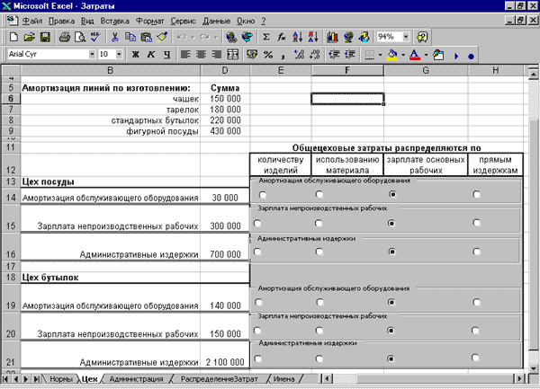Sort descending with the Z-A icon

[312, 37]
